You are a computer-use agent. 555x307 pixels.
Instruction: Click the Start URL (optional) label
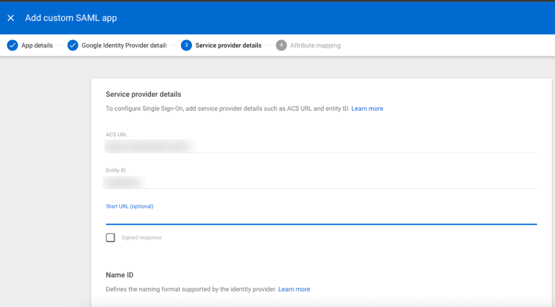[x=130, y=206]
